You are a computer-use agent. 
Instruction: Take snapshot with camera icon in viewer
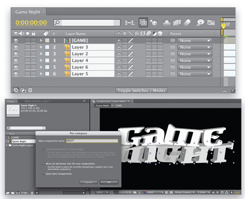pyautogui.click(x=135, y=193)
